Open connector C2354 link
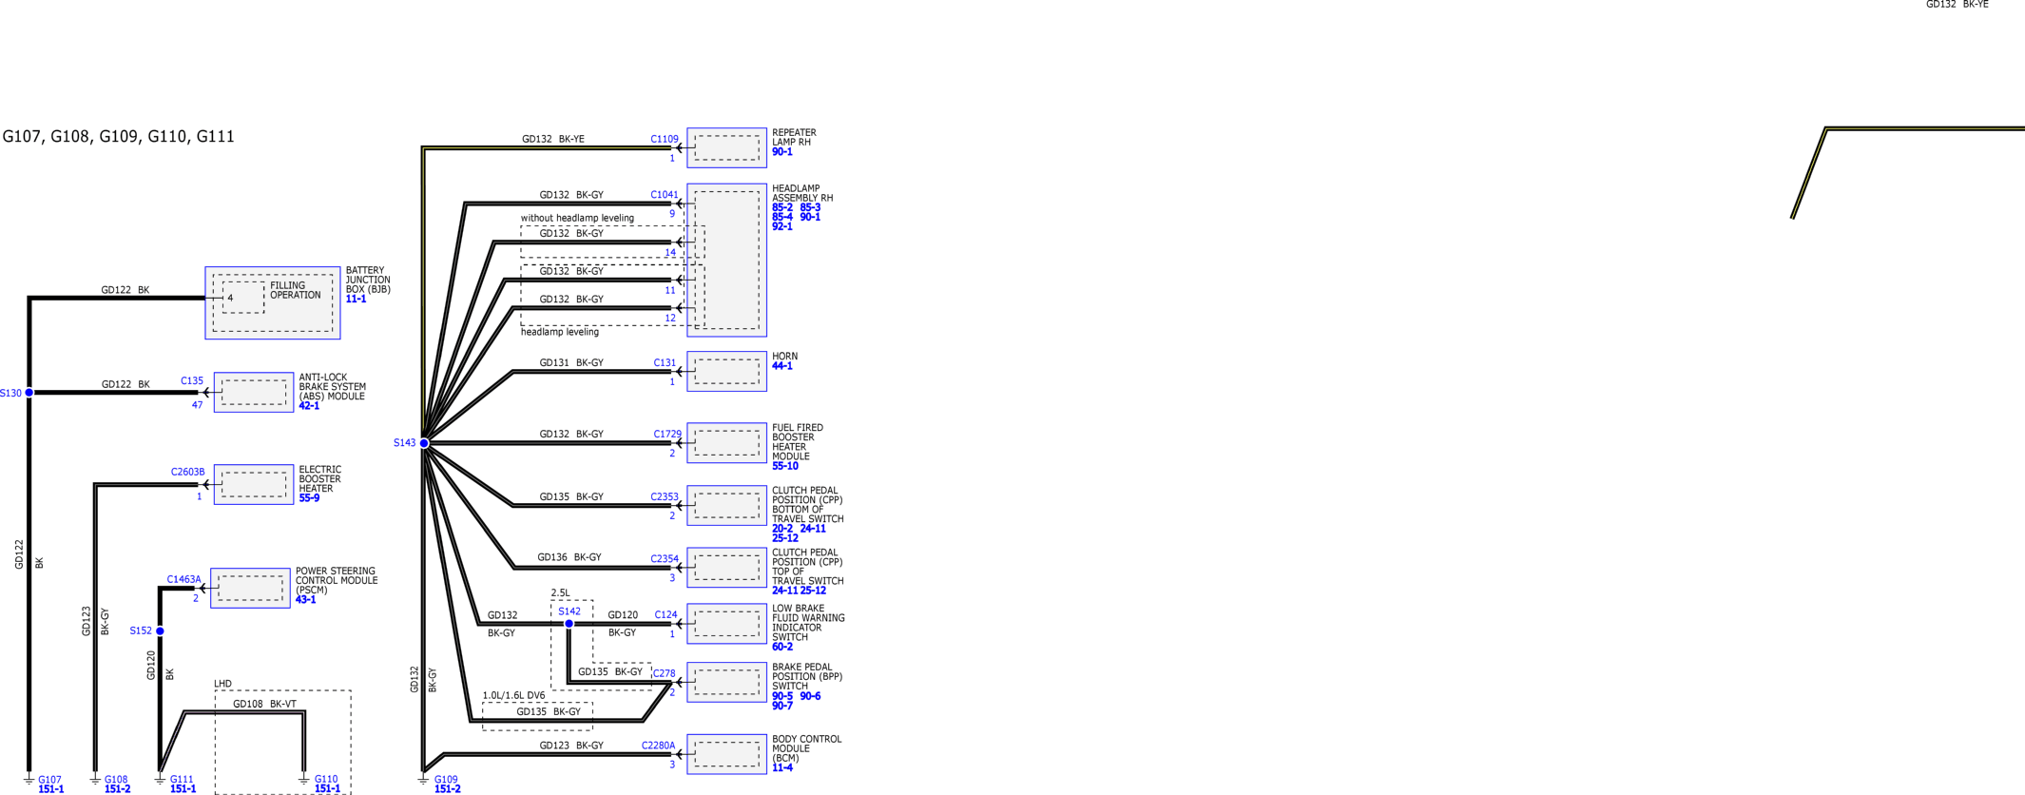 pos(664,559)
